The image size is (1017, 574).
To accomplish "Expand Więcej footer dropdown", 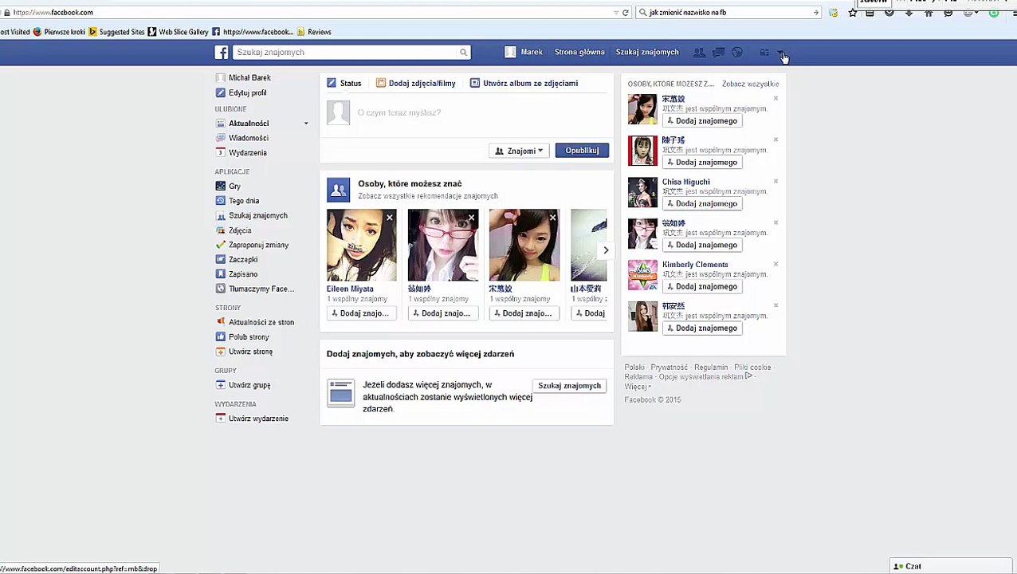I will tap(638, 387).
